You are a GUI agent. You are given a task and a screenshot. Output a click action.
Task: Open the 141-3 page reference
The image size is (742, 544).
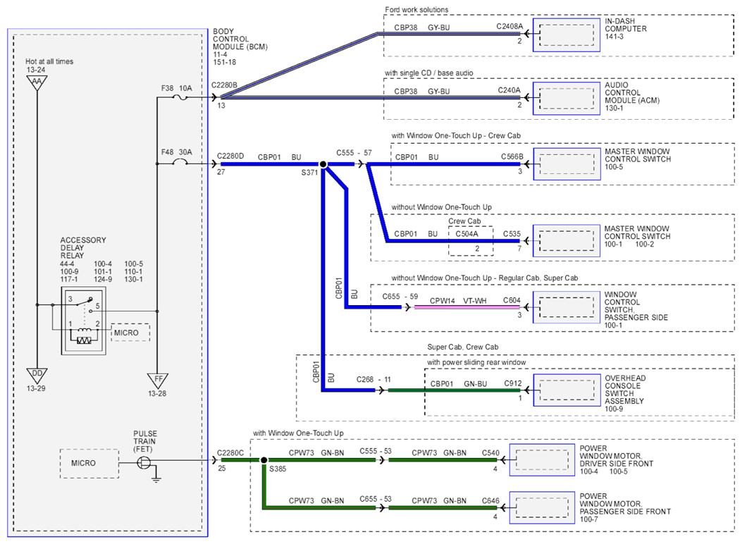point(614,37)
